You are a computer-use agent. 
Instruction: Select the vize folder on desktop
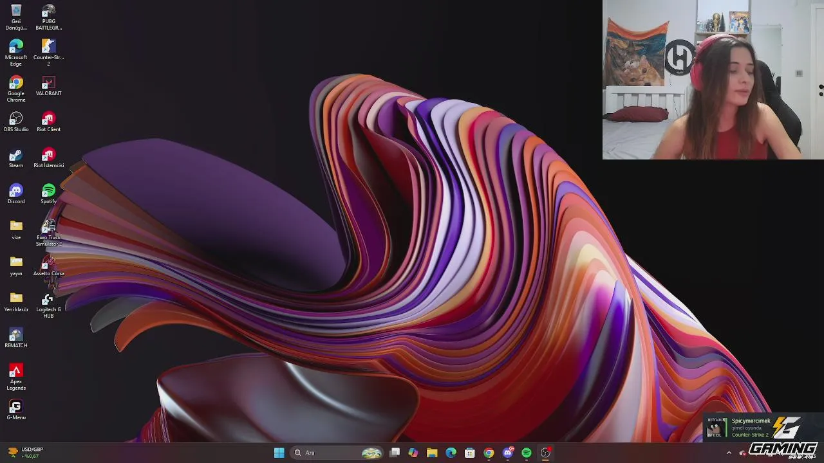tap(16, 230)
